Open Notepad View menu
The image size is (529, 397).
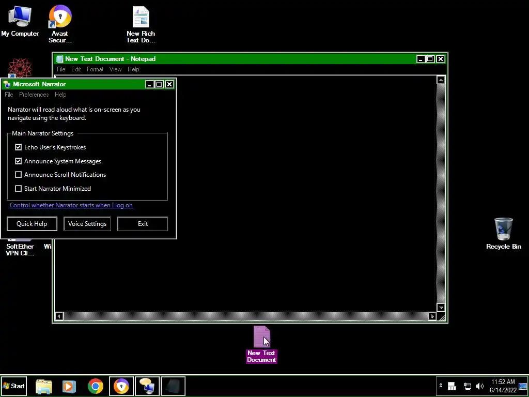(x=115, y=69)
